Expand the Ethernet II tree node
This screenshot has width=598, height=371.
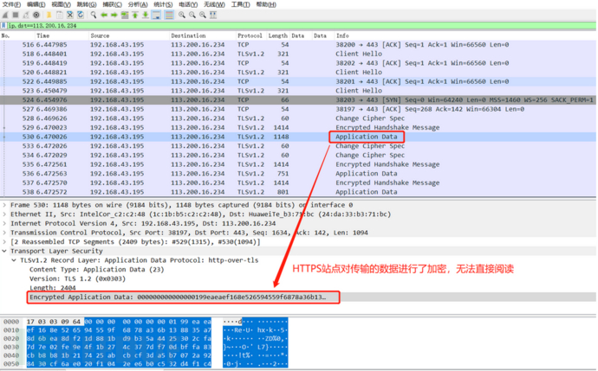pyautogui.click(x=4, y=214)
